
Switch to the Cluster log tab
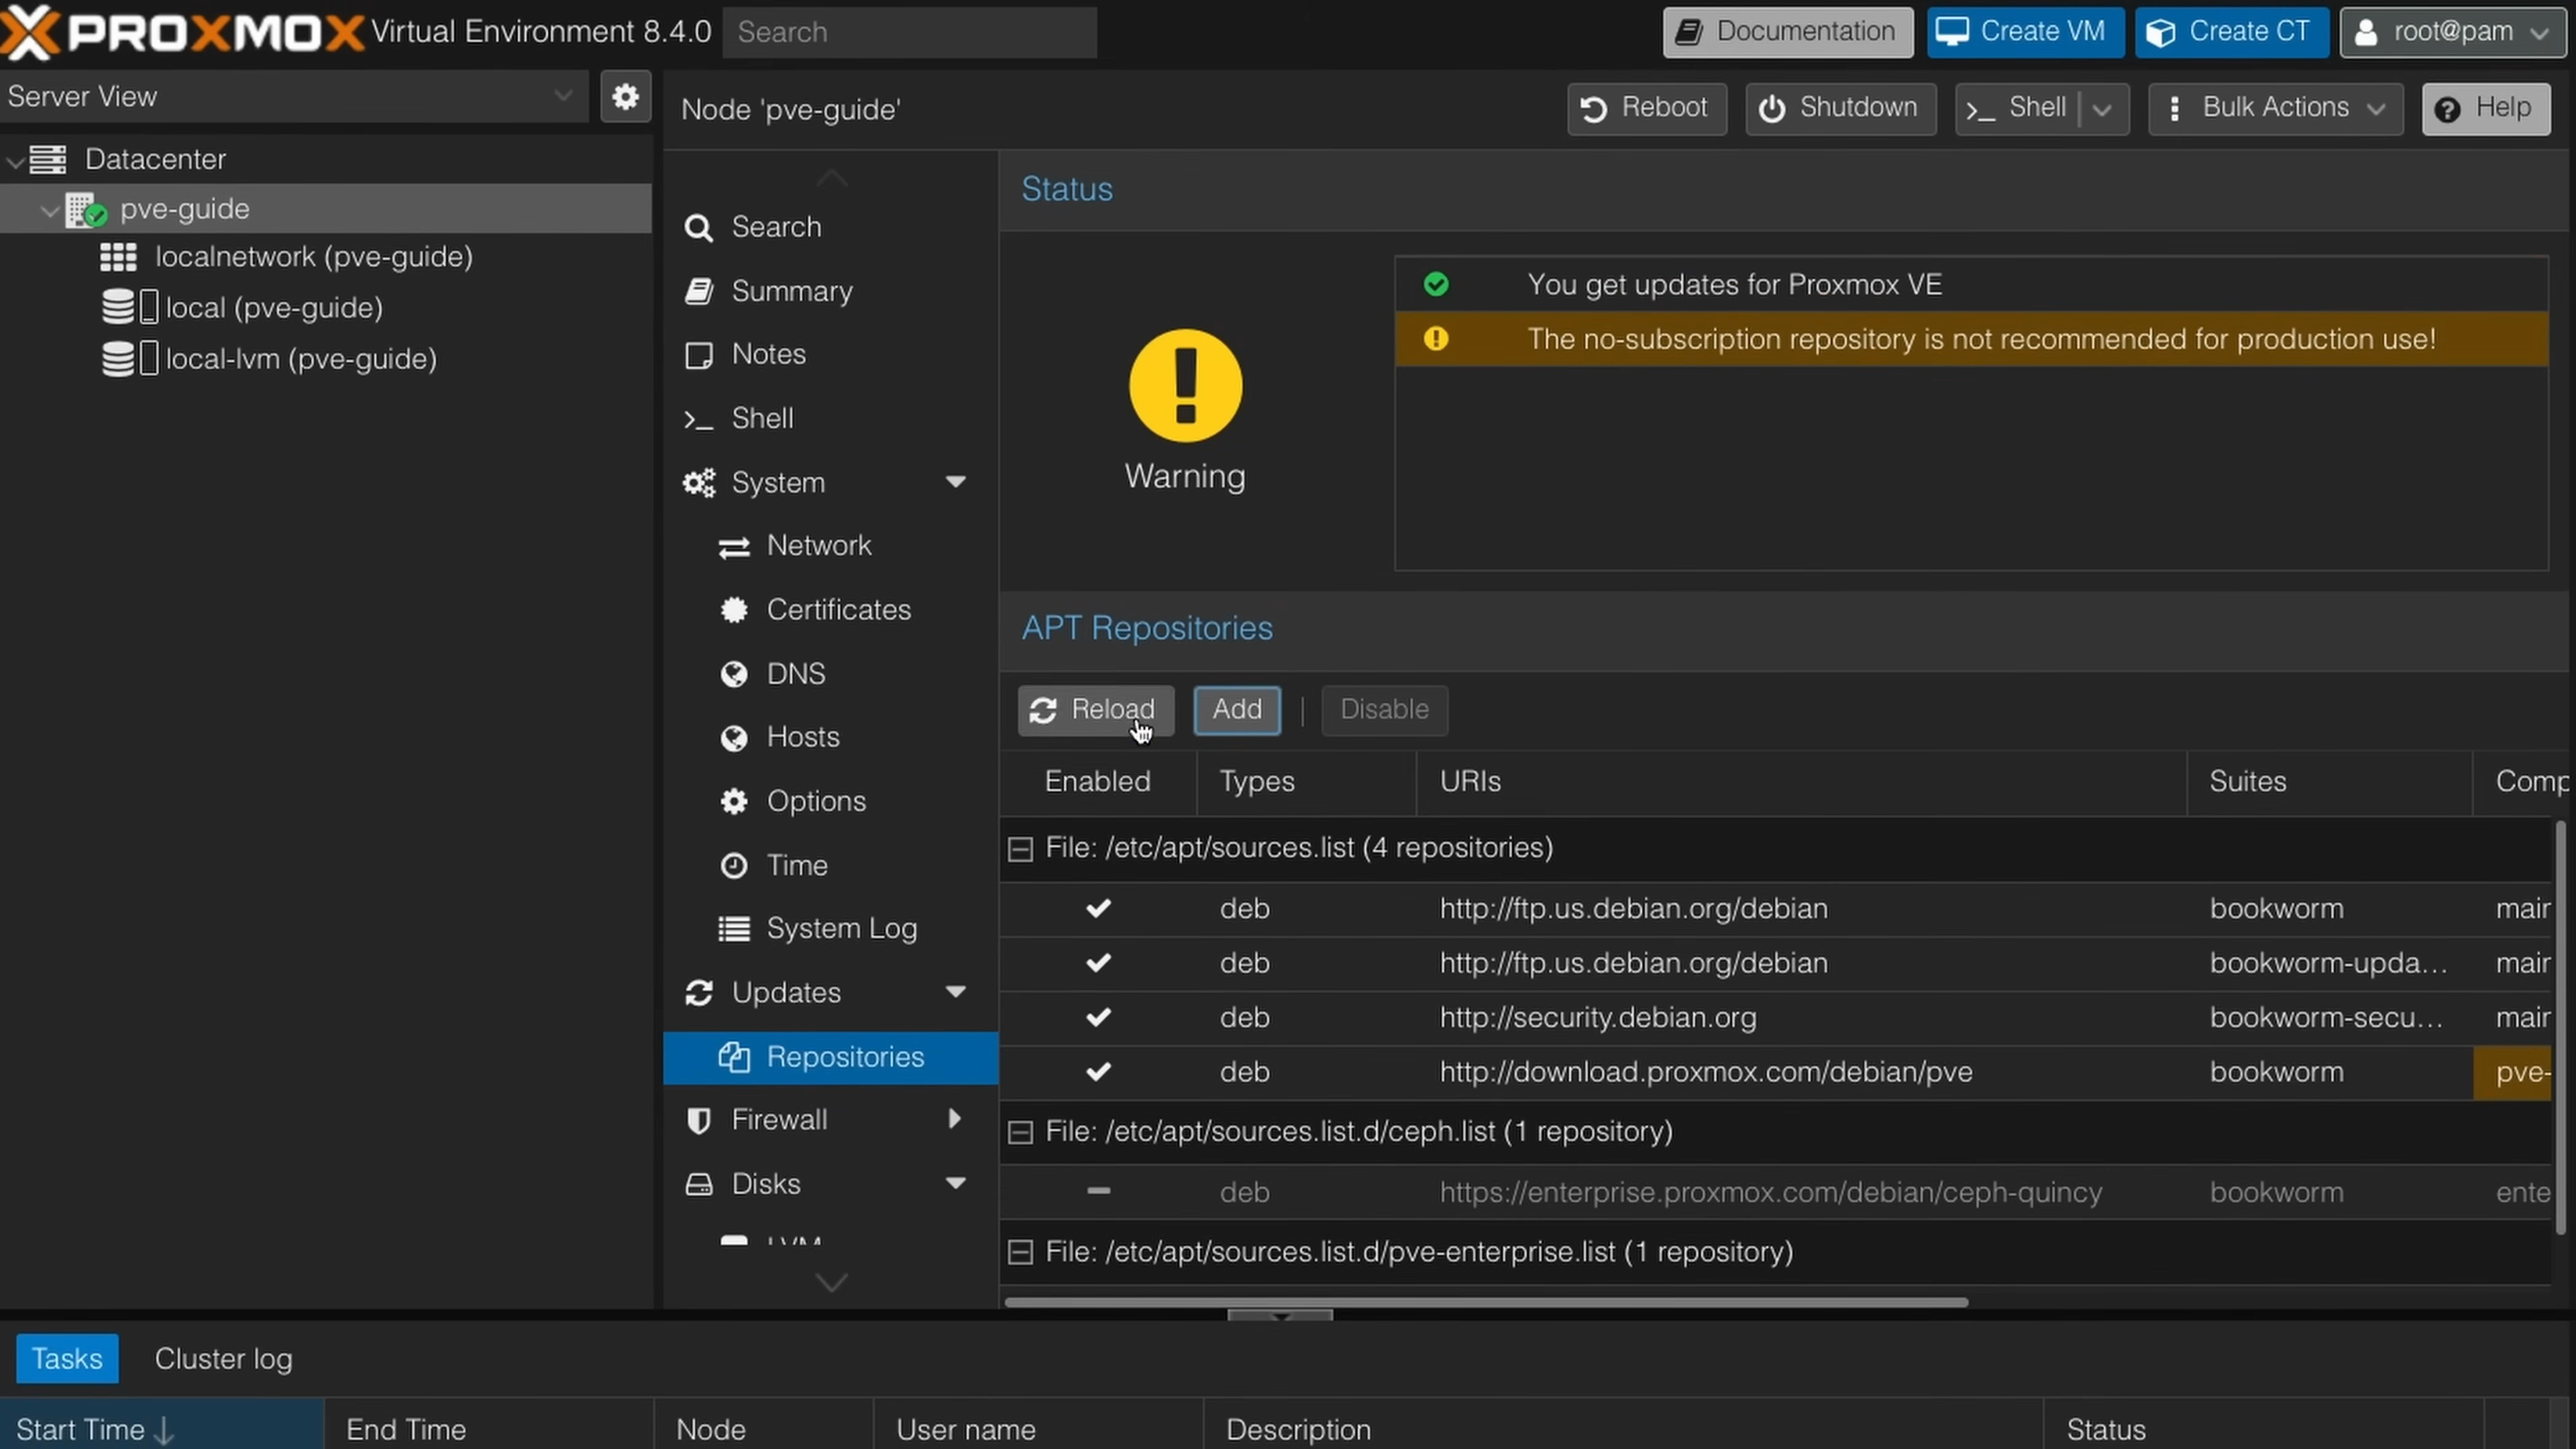[223, 1358]
